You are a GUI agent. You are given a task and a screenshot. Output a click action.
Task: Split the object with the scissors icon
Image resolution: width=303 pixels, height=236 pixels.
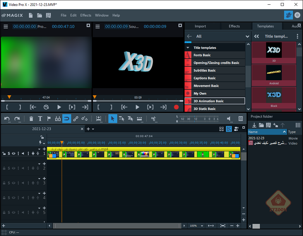click(154, 119)
